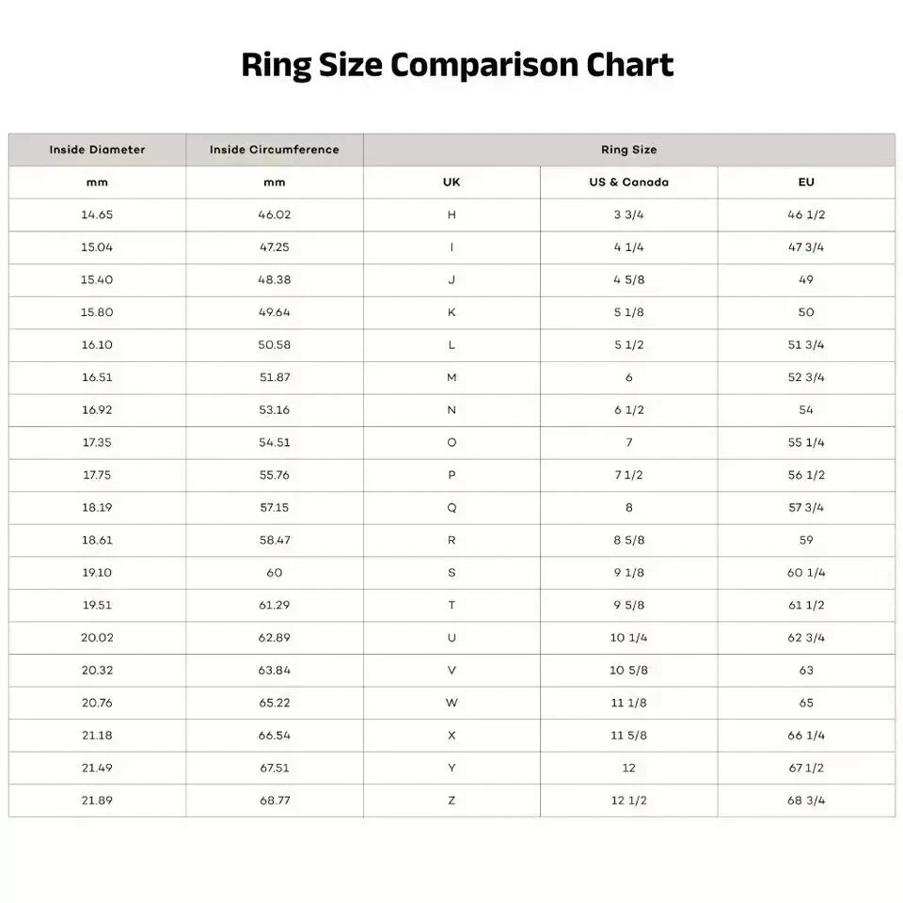Select the Inside Diameter column header
The width and height of the screenshot is (903, 903).
(x=97, y=150)
